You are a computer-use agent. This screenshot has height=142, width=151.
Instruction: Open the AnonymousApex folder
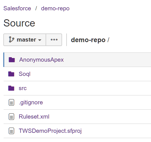pos(41,60)
